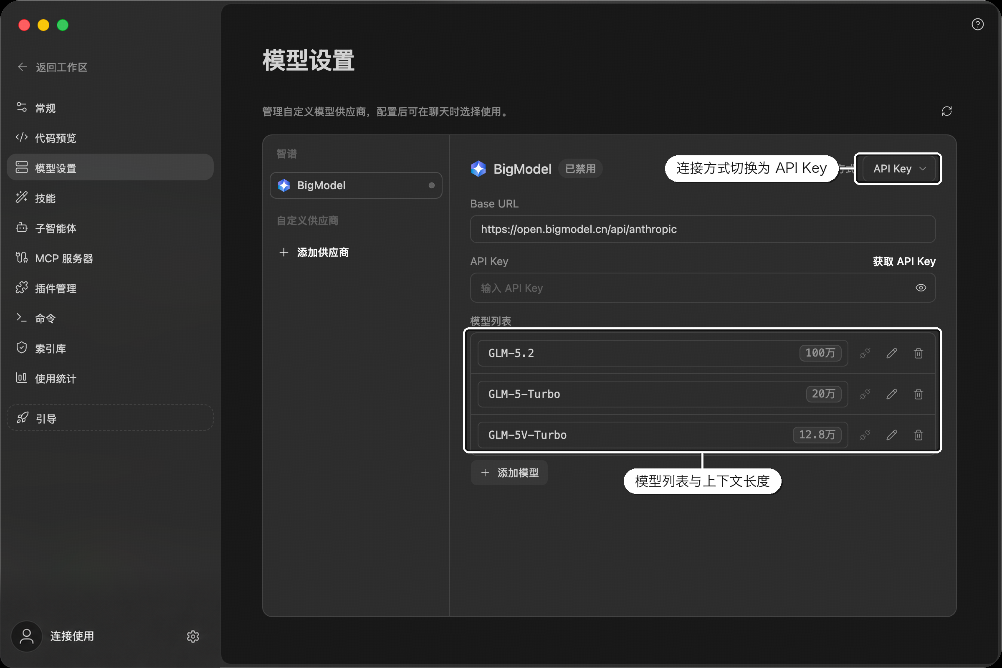
Task: Click the 模型列表 section label
Action: (x=490, y=321)
